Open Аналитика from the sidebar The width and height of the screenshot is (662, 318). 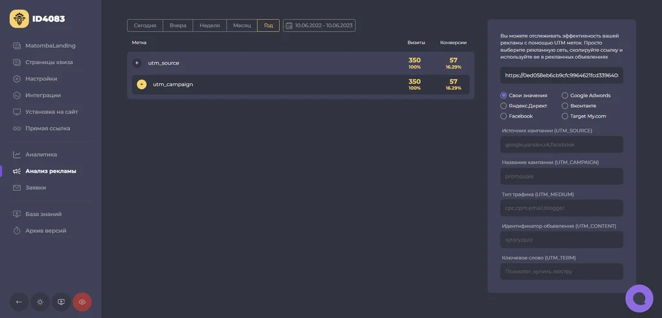41,154
